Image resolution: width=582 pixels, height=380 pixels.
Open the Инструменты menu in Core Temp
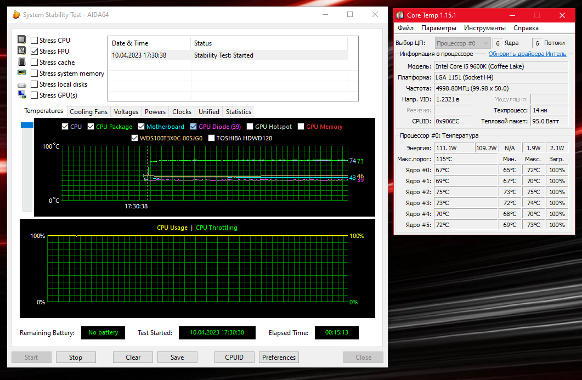[x=485, y=28]
